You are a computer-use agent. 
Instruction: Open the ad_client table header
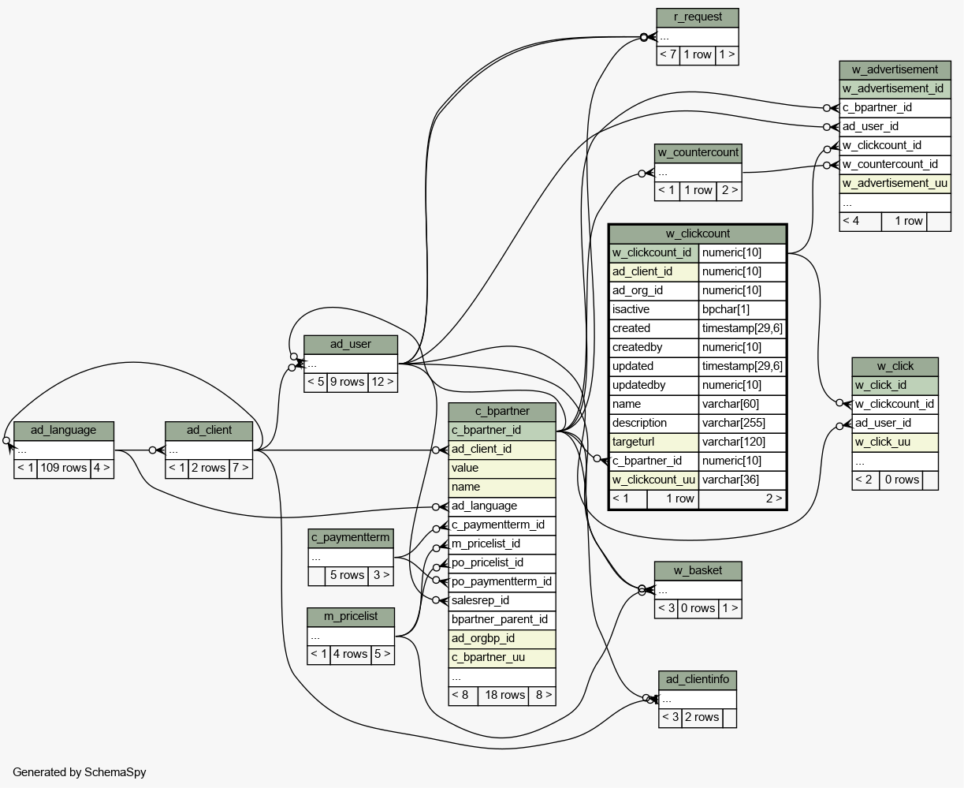point(209,430)
